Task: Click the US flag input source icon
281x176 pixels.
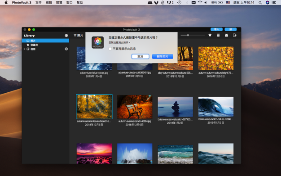Action: 228,3
